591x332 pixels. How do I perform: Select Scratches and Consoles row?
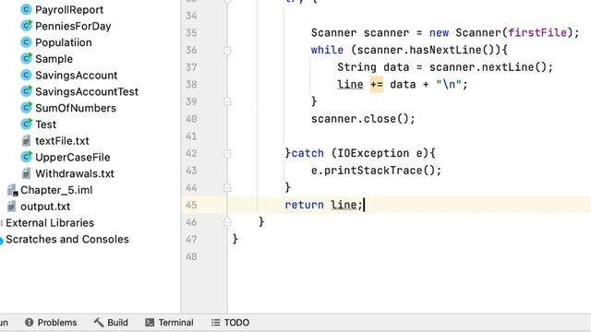[67, 240]
